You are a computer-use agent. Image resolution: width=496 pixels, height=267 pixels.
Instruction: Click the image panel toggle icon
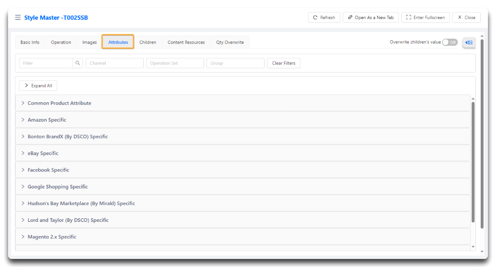[x=469, y=42]
